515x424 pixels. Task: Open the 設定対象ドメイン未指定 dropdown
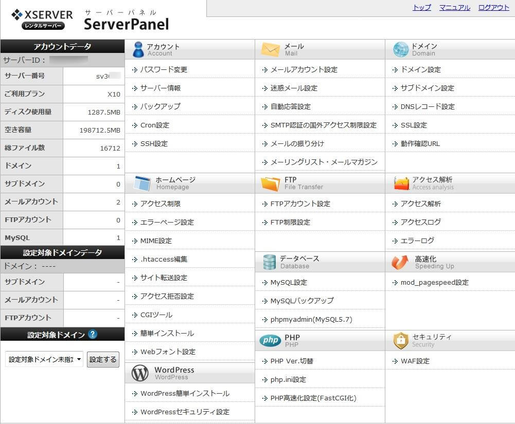[x=44, y=359]
